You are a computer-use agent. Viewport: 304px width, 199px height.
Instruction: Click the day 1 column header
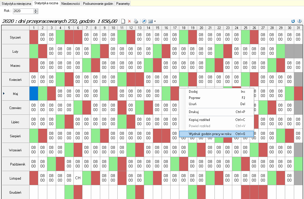[x=34, y=28]
